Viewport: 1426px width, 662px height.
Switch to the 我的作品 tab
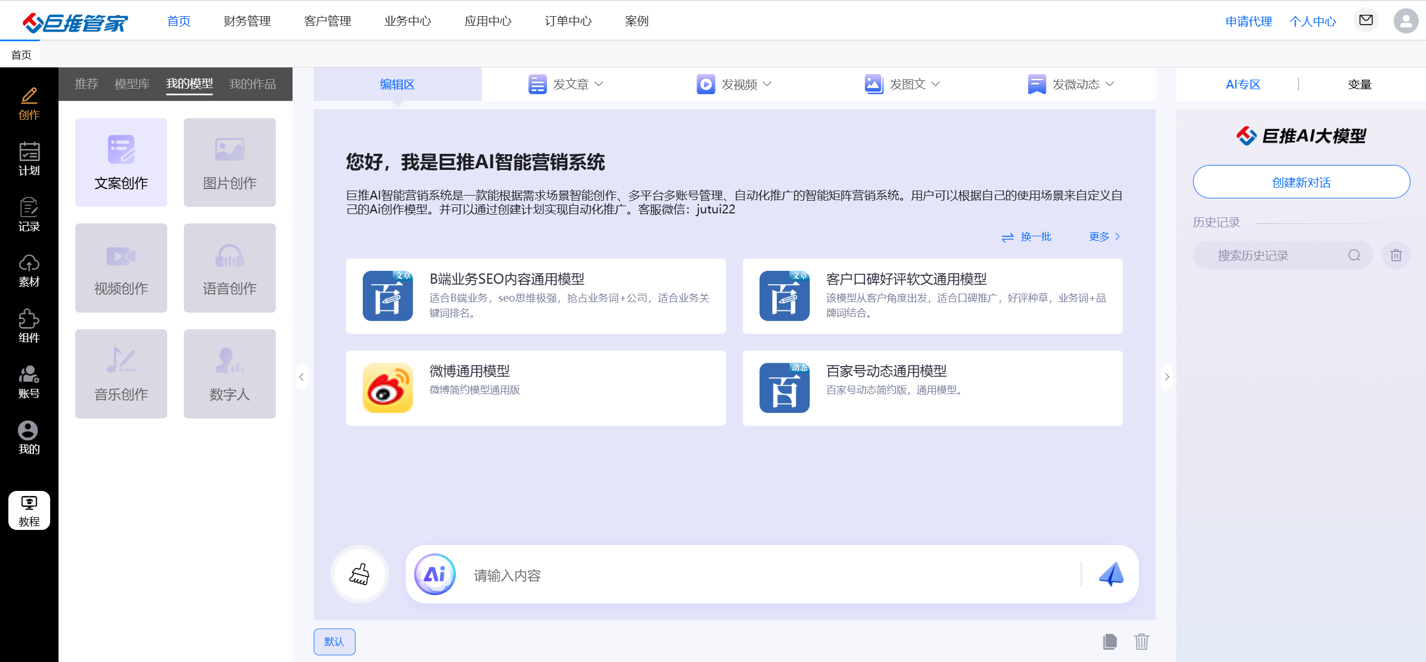[x=252, y=84]
